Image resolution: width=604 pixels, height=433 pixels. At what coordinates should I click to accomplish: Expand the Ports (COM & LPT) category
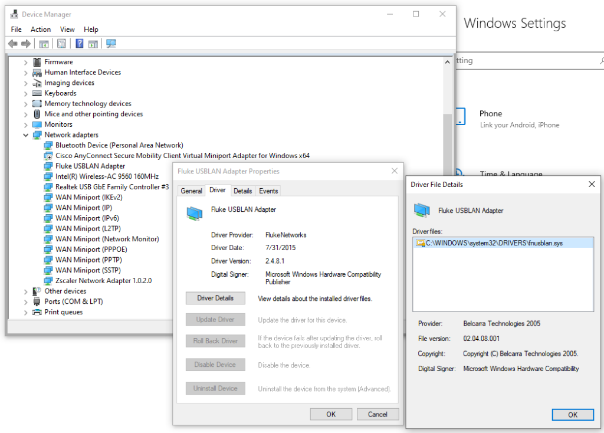pos(26,302)
